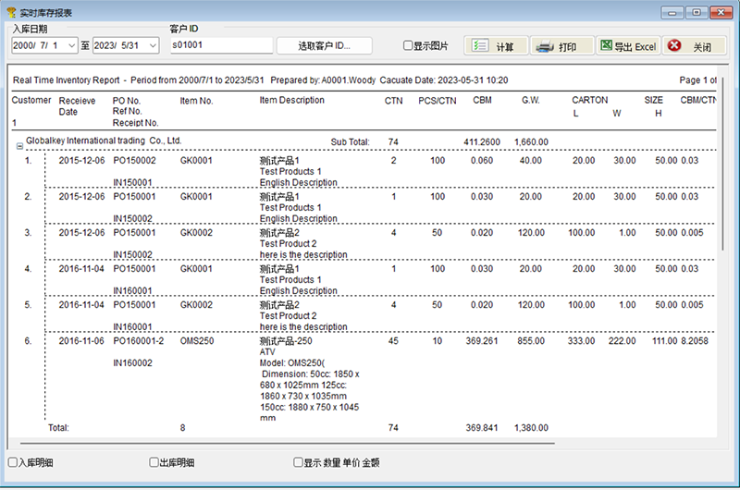740x490 pixels.
Task: Click the red 关闭 close icon button
Action: click(x=693, y=46)
